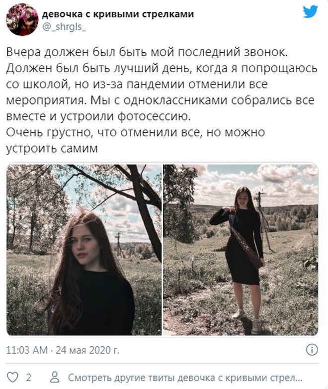Open the @_shrgls_ handle
Screen dimensions: 328x389
(64, 26)
